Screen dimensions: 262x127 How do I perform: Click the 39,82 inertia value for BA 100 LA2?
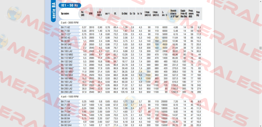point(175,51)
